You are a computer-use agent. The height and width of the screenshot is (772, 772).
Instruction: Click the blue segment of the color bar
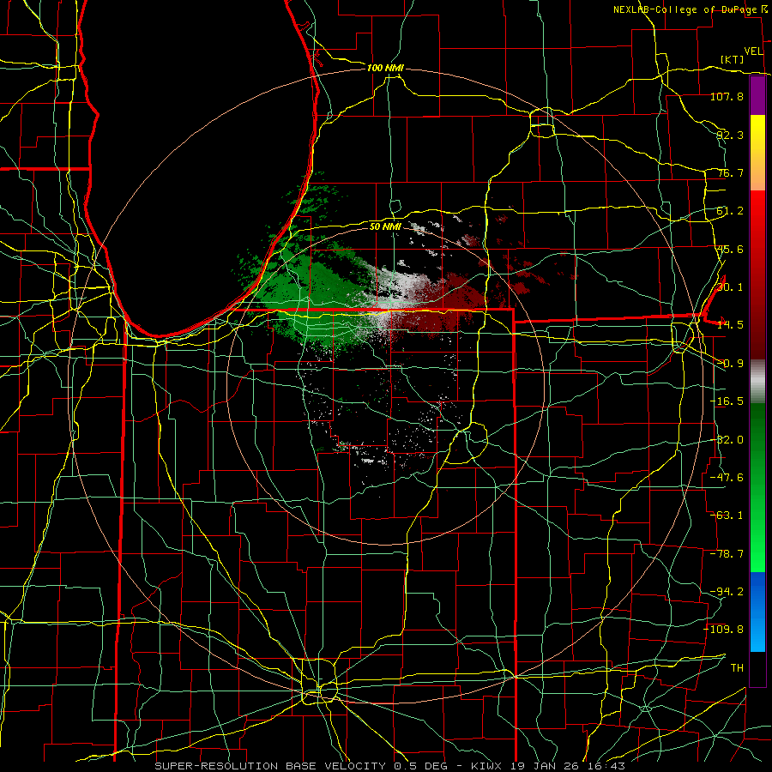(757, 612)
